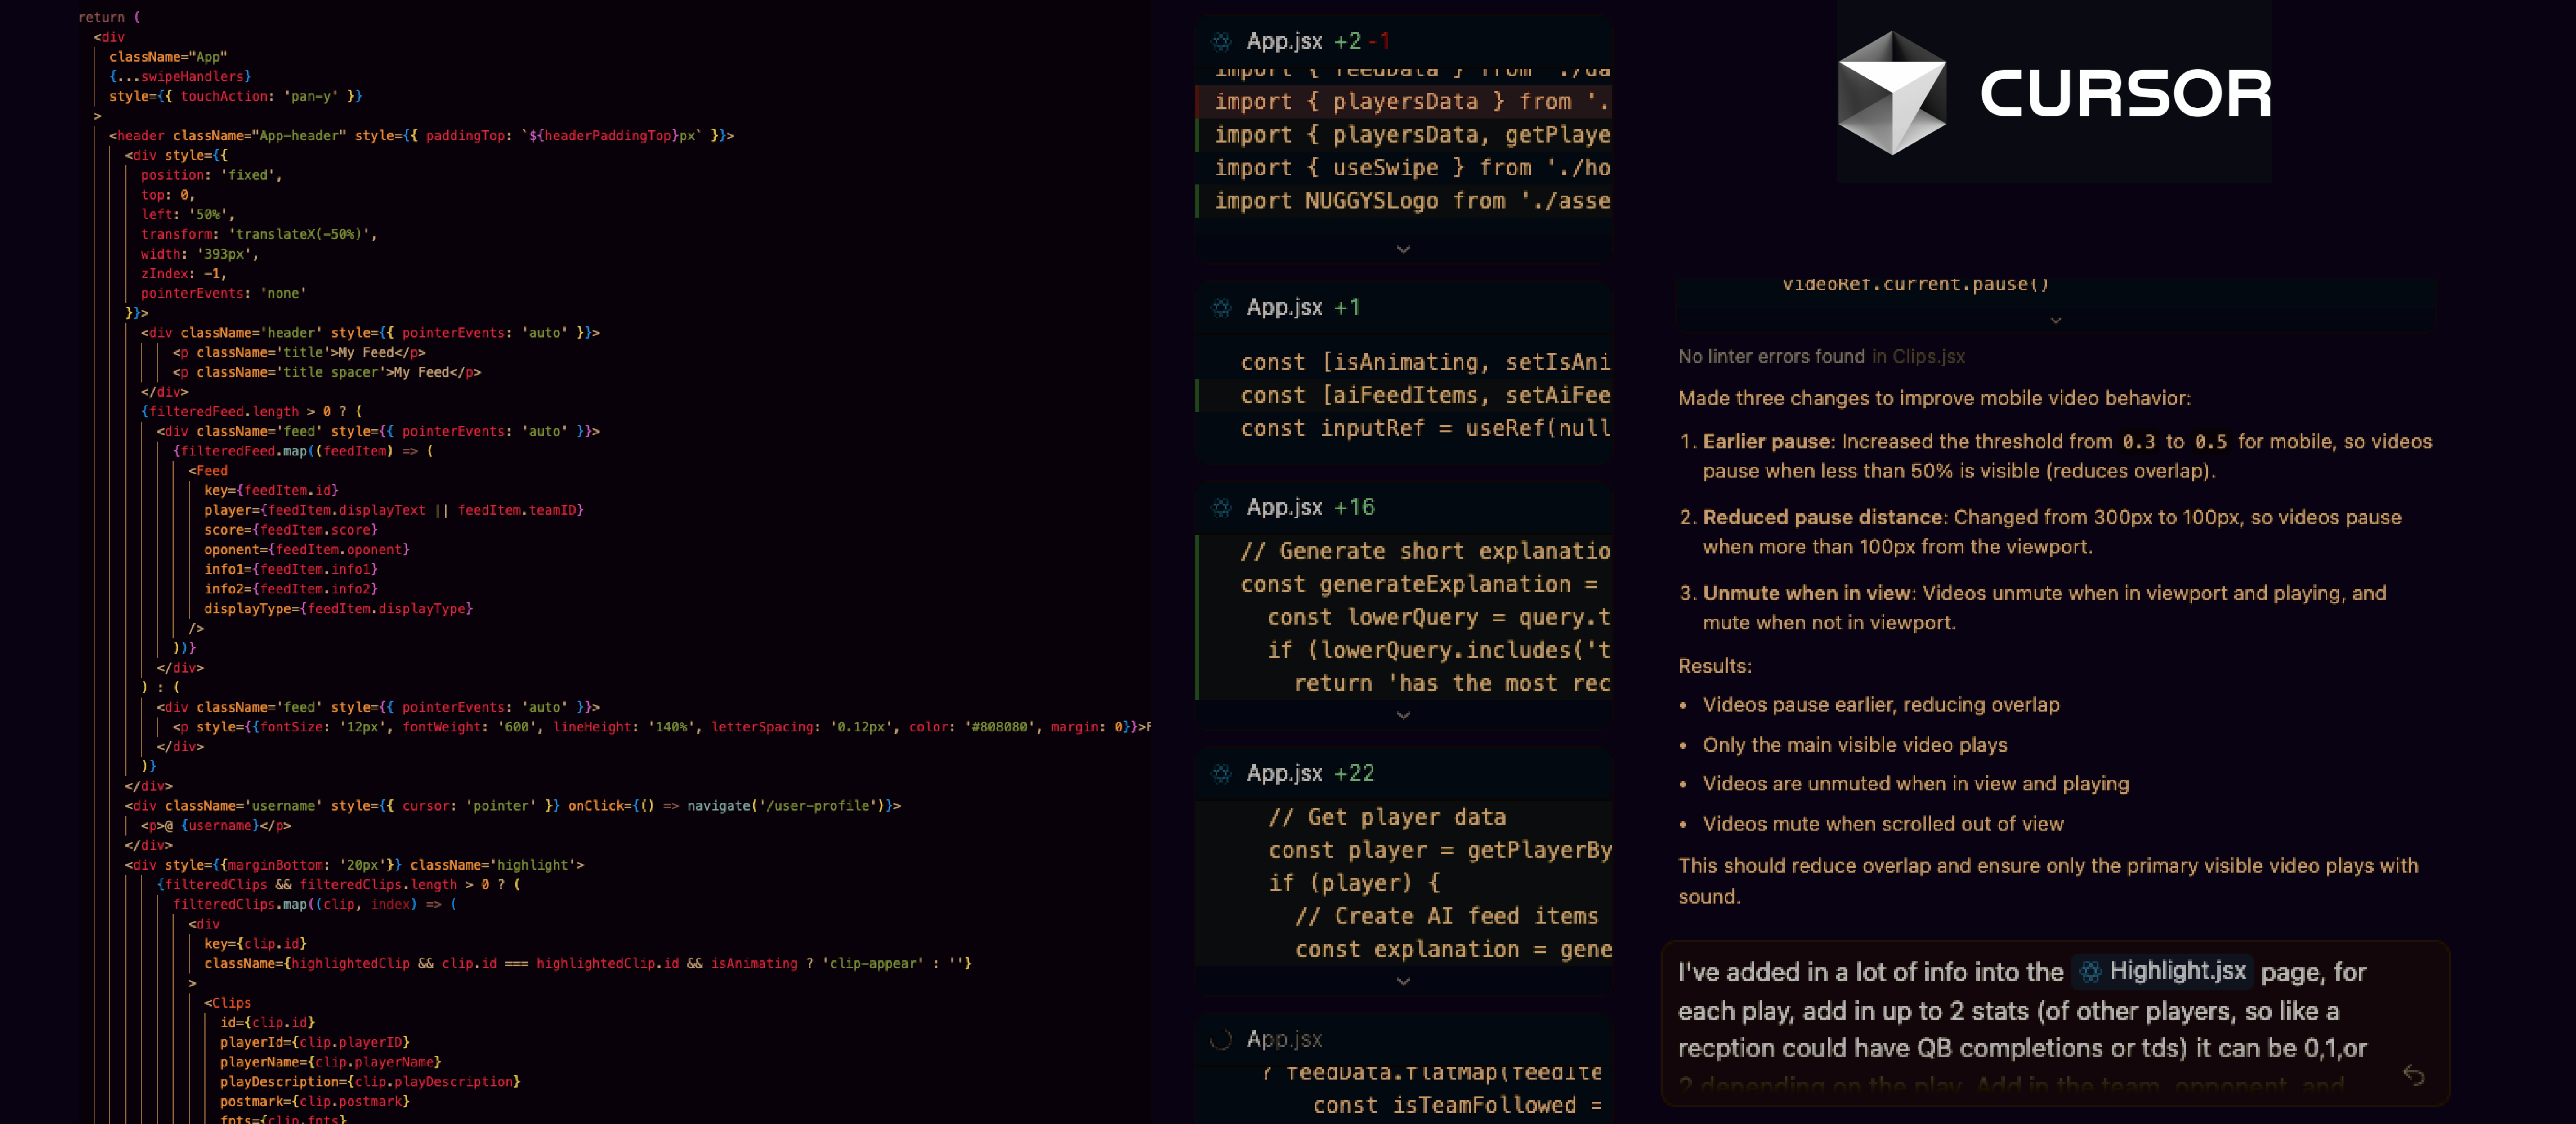Screen dimensions: 2576x1124
Task: Click the comment '// Get player data'
Action: click(x=1386, y=817)
